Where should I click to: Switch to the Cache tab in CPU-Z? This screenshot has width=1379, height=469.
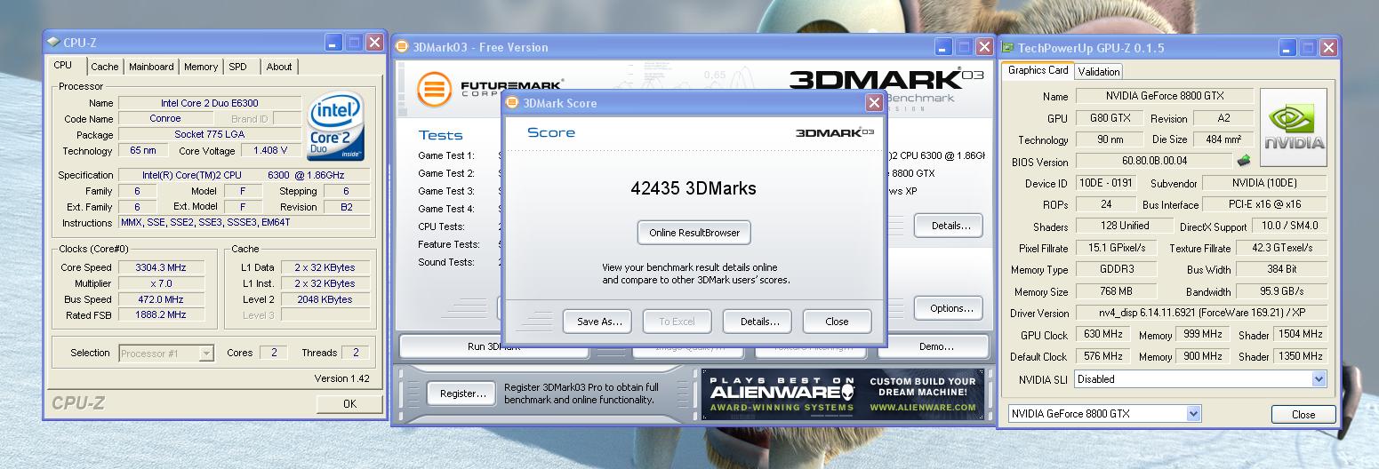[104, 67]
